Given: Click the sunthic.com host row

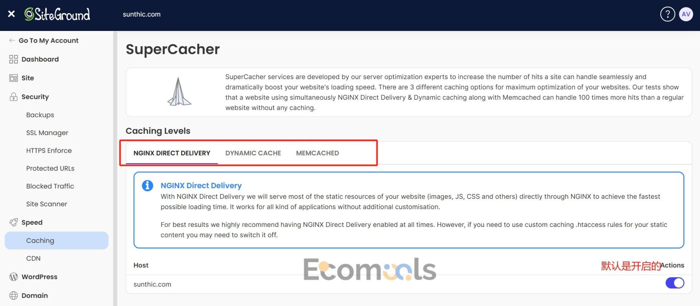Looking at the screenshot, I should (409, 284).
